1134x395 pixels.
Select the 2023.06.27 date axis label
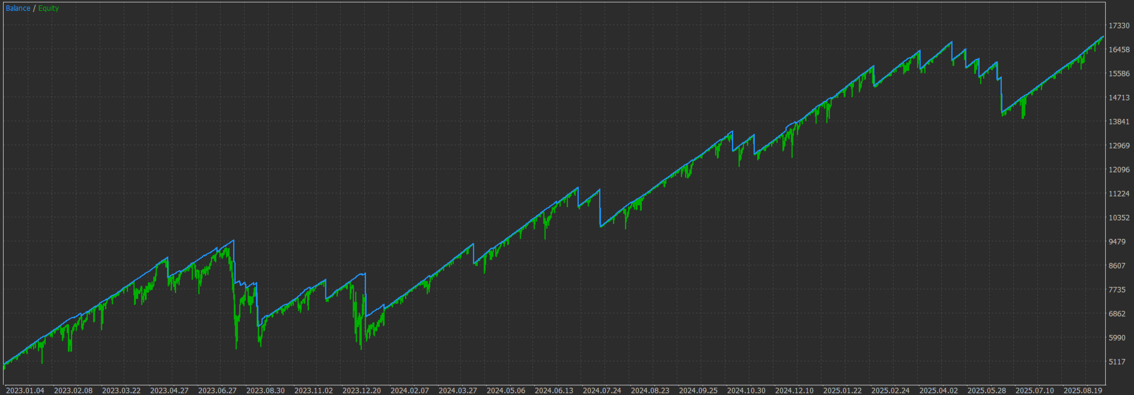tap(218, 391)
